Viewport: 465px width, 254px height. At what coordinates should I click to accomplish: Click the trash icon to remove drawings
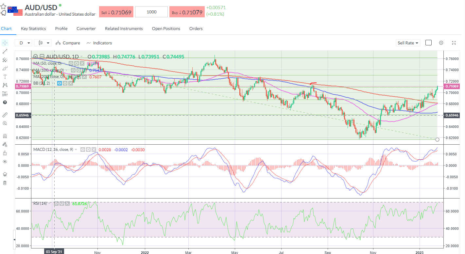5,183
